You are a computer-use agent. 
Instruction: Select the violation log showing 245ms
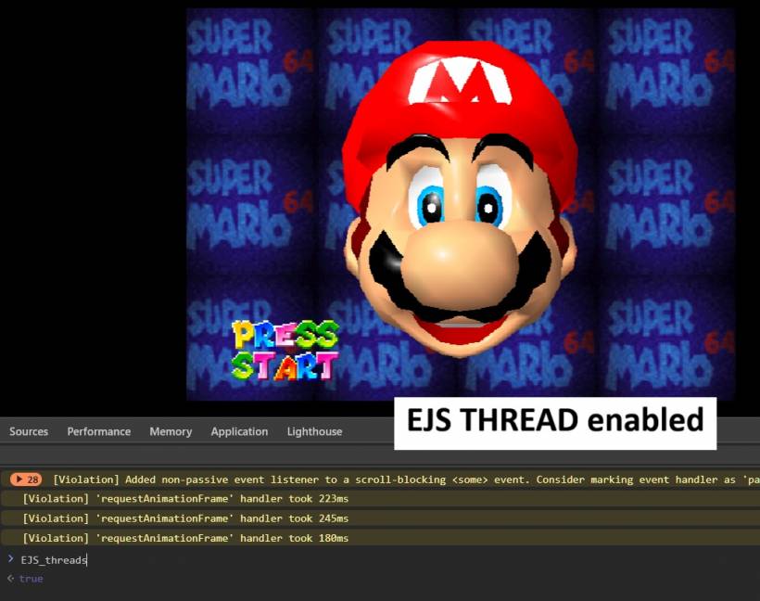tap(185, 518)
